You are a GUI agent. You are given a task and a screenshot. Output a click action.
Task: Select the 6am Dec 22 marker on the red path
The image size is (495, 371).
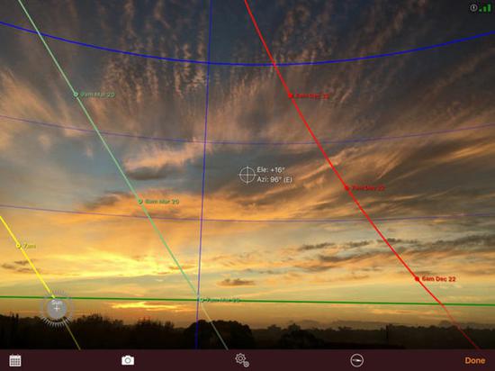(x=417, y=279)
